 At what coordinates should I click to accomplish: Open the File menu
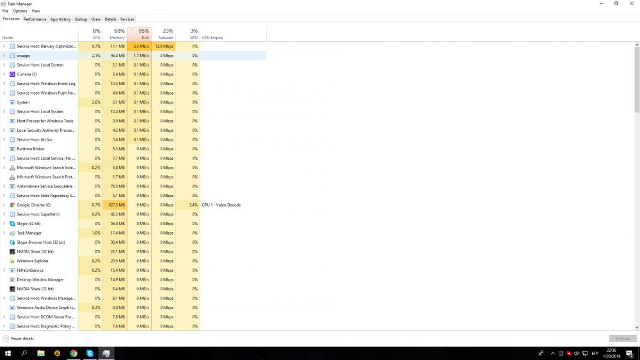pyautogui.click(x=5, y=11)
